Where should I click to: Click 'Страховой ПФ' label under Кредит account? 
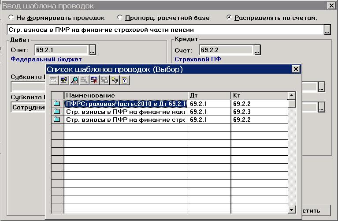pyautogui.click(x=198, y=59)
